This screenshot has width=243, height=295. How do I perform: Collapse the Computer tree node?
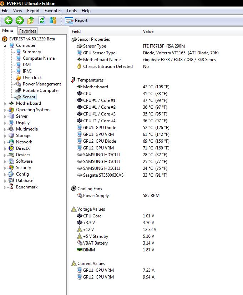pyautogui.click(x=5, y=46)
